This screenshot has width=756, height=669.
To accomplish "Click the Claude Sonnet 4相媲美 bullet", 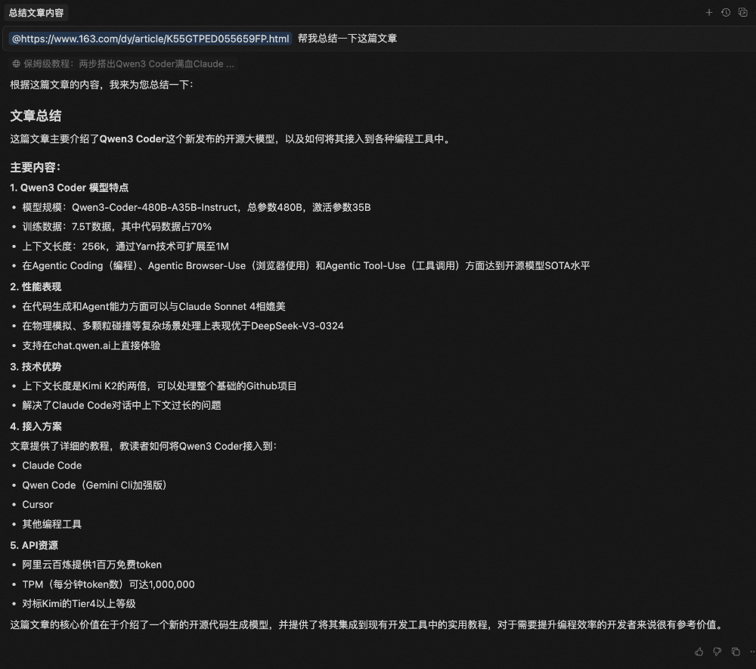I will (153, 307).
